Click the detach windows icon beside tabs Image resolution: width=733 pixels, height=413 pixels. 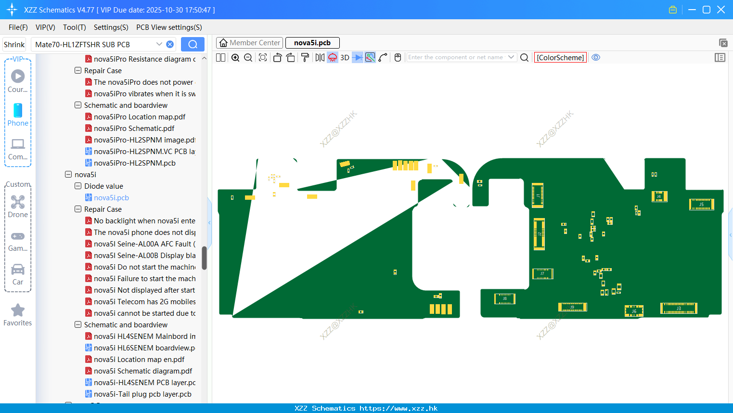coord(723,43)
